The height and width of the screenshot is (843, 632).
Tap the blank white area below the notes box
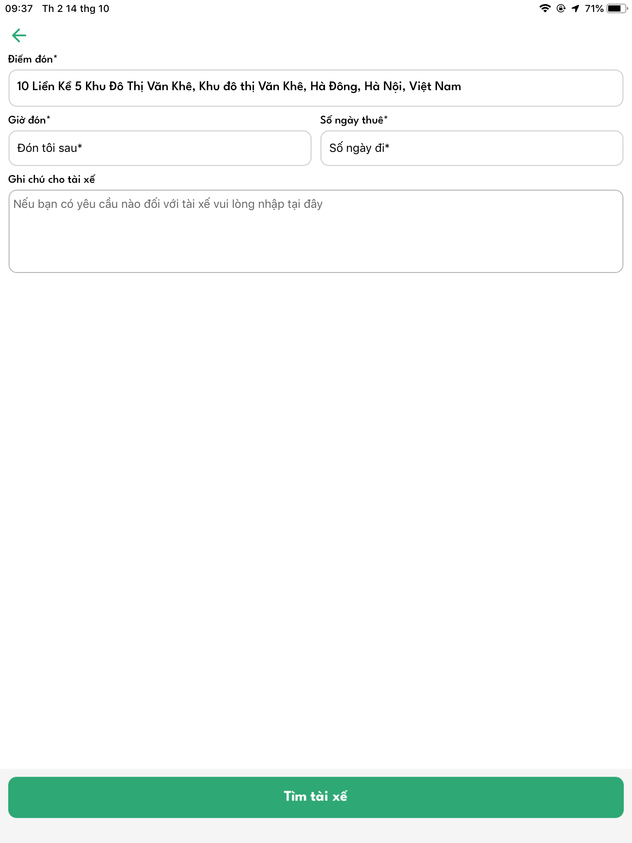pos(316,519)
